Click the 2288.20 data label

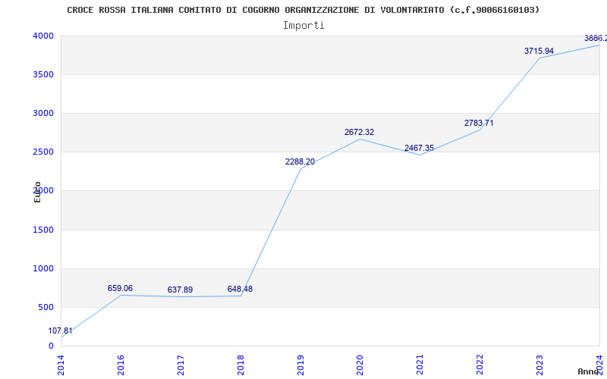pos(300,161)
